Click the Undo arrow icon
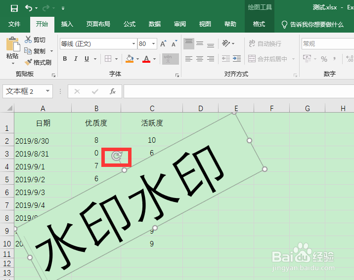Screen dimensions: 354x280 click(x=29, y=8)
